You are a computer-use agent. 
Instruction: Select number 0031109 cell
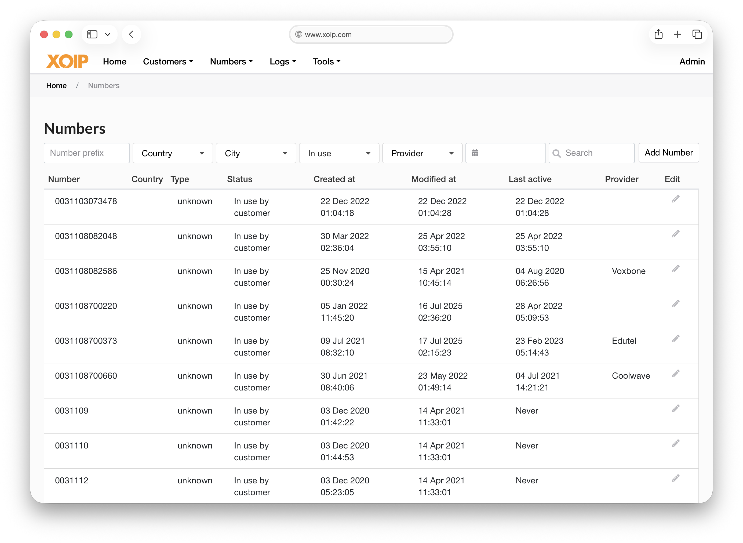click(72, 411)
